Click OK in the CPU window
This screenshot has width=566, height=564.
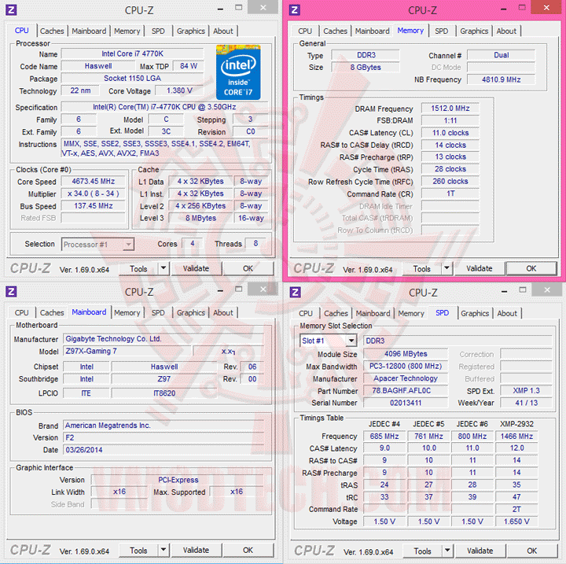click(x=248, y=268)
